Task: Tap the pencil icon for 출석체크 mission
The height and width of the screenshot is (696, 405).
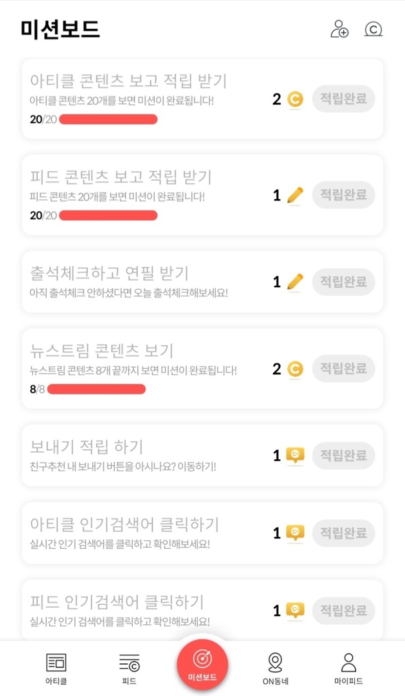Action: pyautogui.click(x=295, y=282)
